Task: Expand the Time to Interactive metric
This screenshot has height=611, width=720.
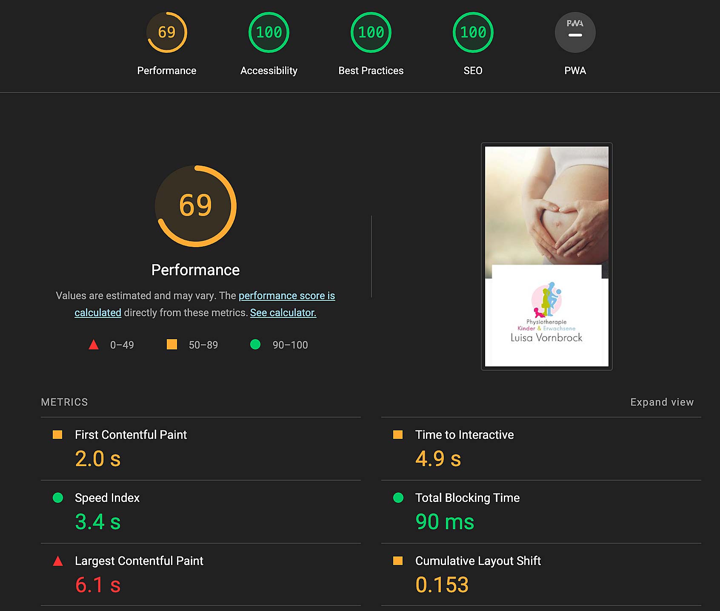Action: (x=464, y=435)
